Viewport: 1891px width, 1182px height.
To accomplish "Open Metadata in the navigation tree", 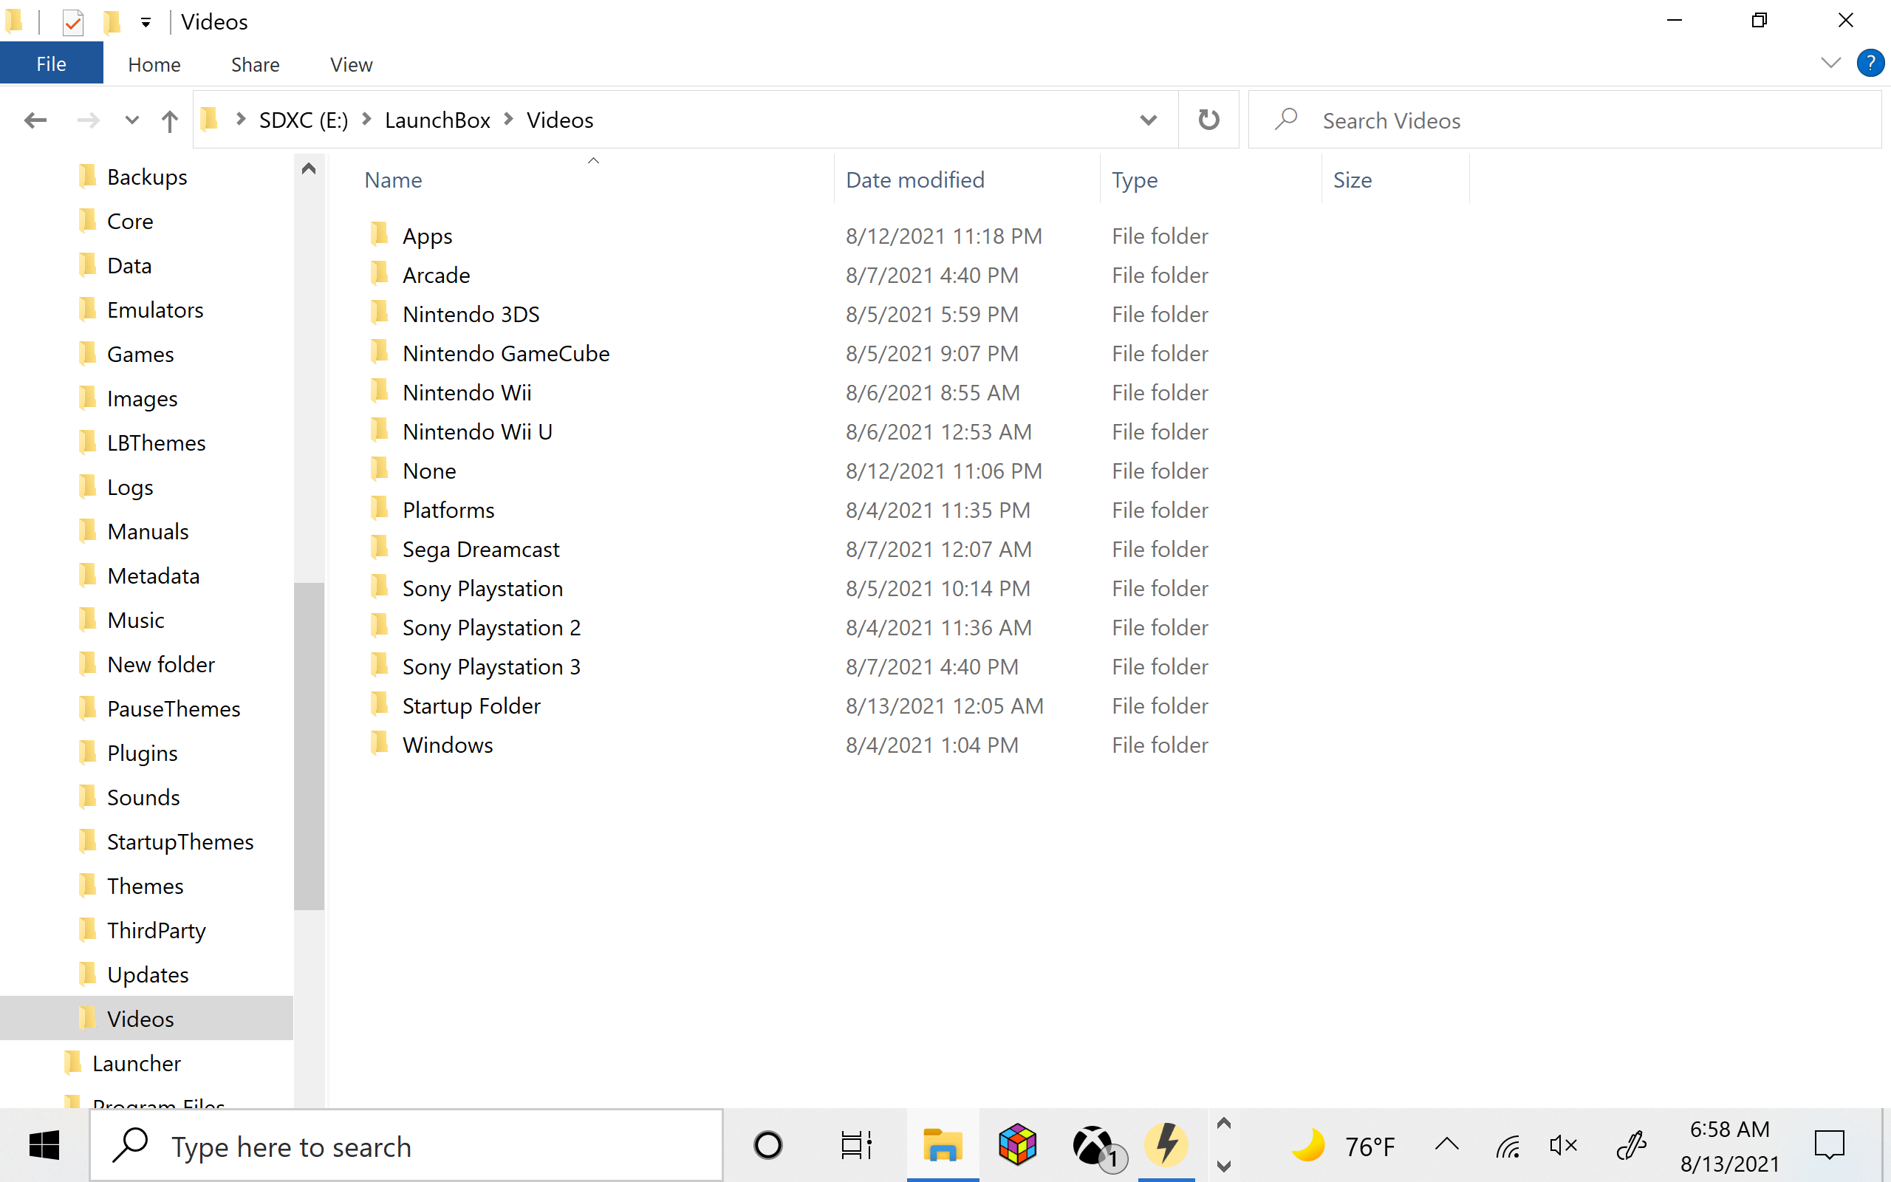I will click(153, 575).
